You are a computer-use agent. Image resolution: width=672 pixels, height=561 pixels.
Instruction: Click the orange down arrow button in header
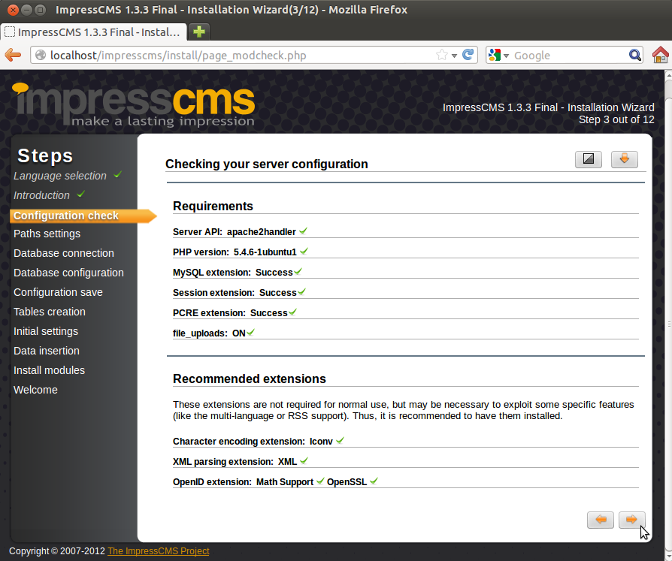624,159
